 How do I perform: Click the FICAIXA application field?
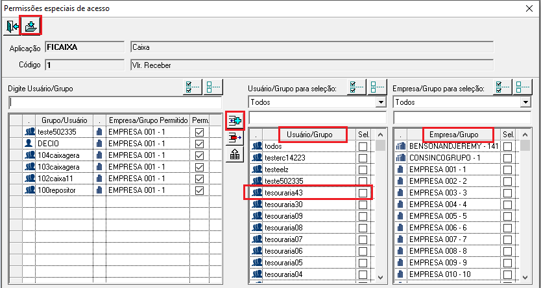[x=84, y=47]
